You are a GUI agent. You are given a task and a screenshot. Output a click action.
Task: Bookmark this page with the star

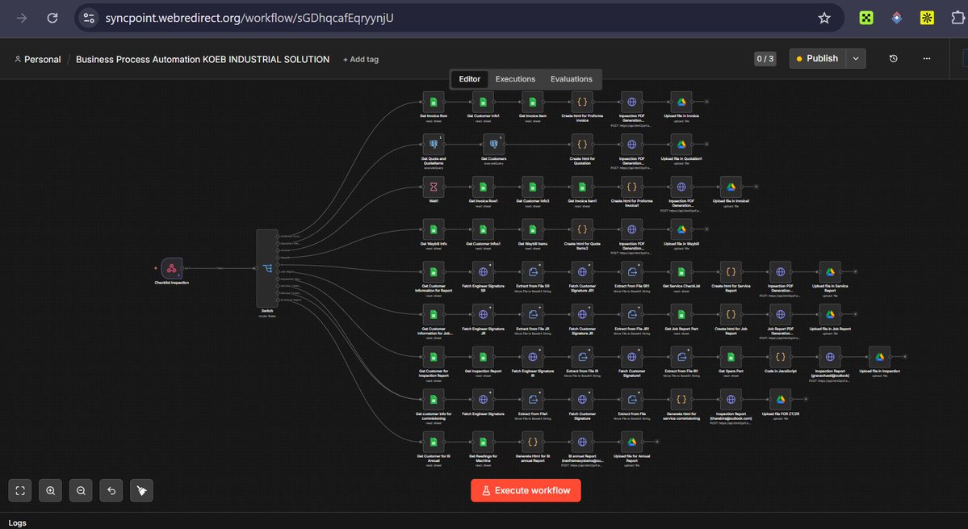[x=824, y=18]
